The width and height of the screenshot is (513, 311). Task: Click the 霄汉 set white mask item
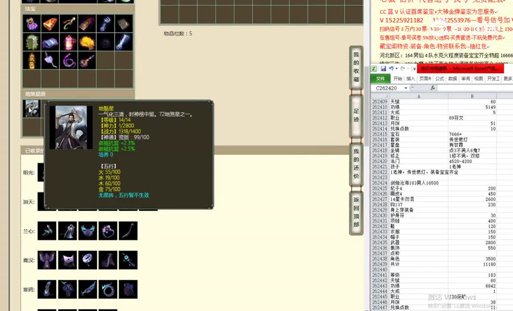tap(67, 260)
